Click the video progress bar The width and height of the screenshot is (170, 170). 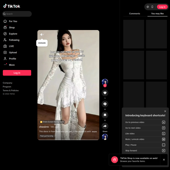[68, 140]
